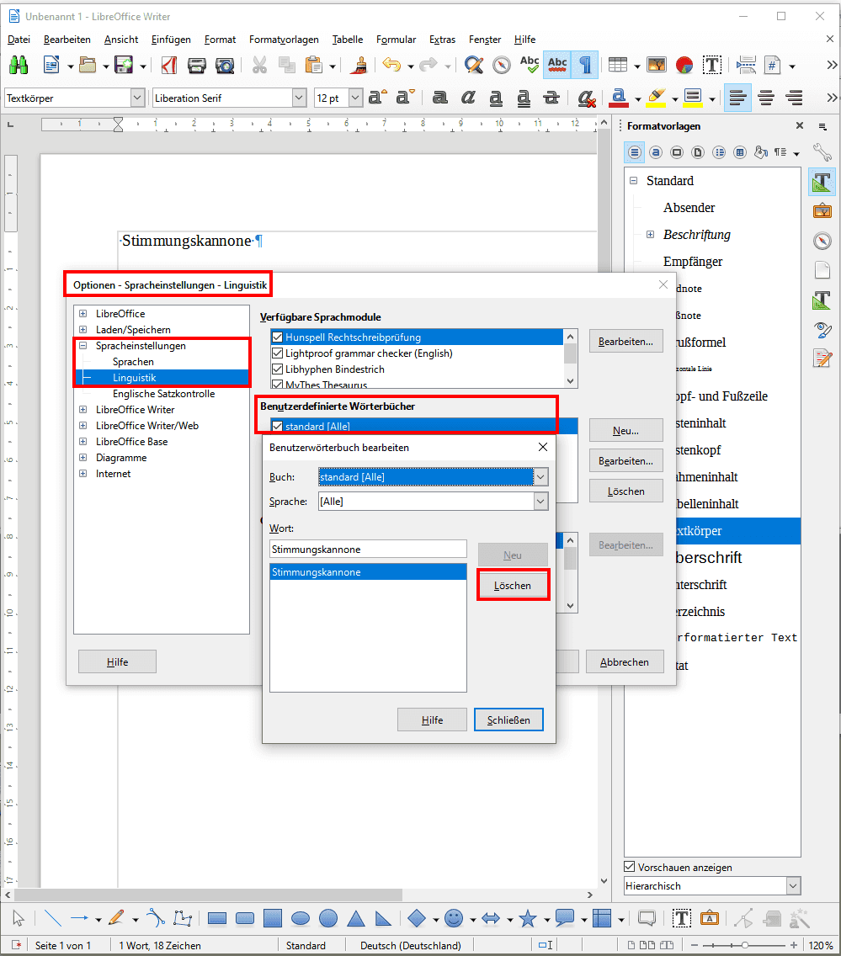Open the Extras menu
Image resolution: width=841 pixels, height=956 pixels.
(442, 40)
